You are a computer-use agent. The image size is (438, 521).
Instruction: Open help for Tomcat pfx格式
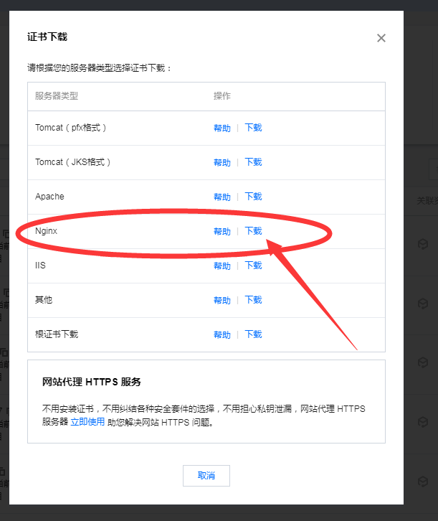(x=222, y=128)
